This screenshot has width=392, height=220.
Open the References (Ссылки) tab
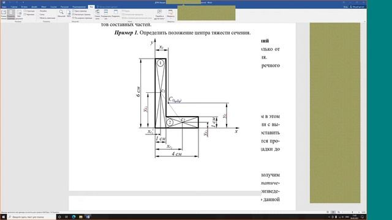(53, 7)
